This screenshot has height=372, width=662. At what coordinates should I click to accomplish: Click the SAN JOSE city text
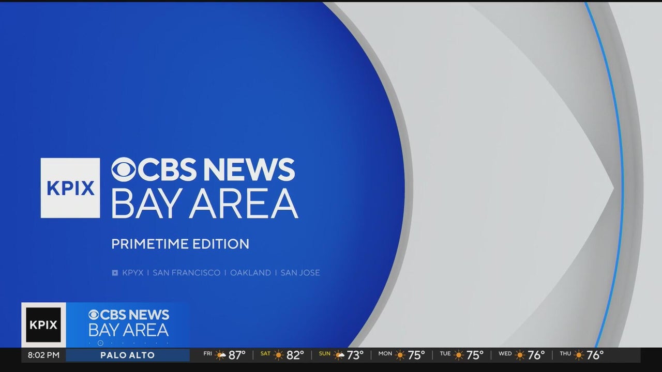pyautogui.click(x=300, y=273)
